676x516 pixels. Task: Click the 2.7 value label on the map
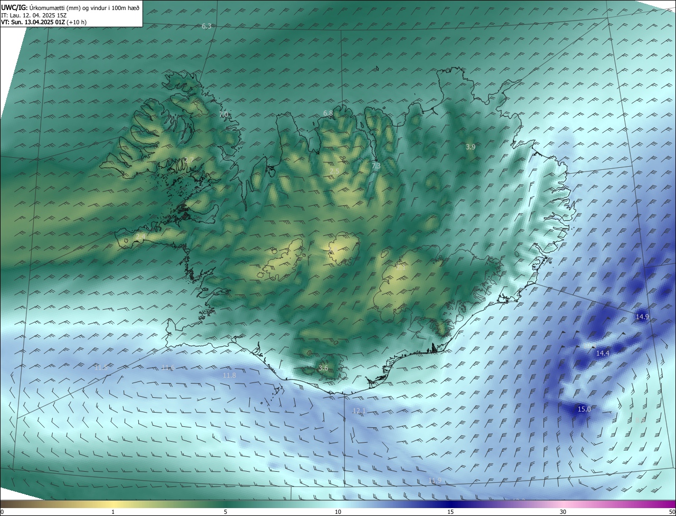pyautogui.click(x=189, y=160)
